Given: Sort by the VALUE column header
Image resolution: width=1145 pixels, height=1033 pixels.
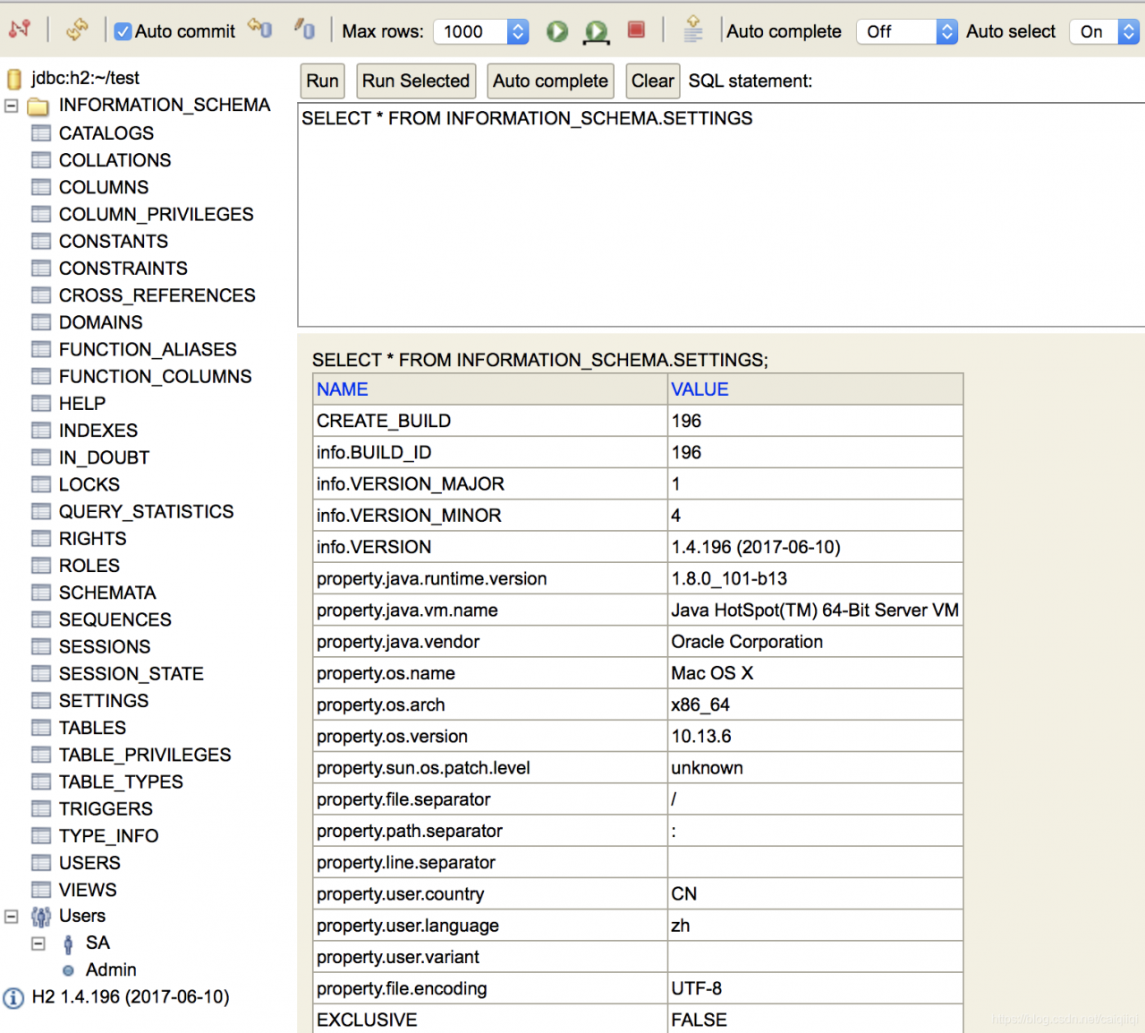Looking at the screenshot, I should click(700, 389).
